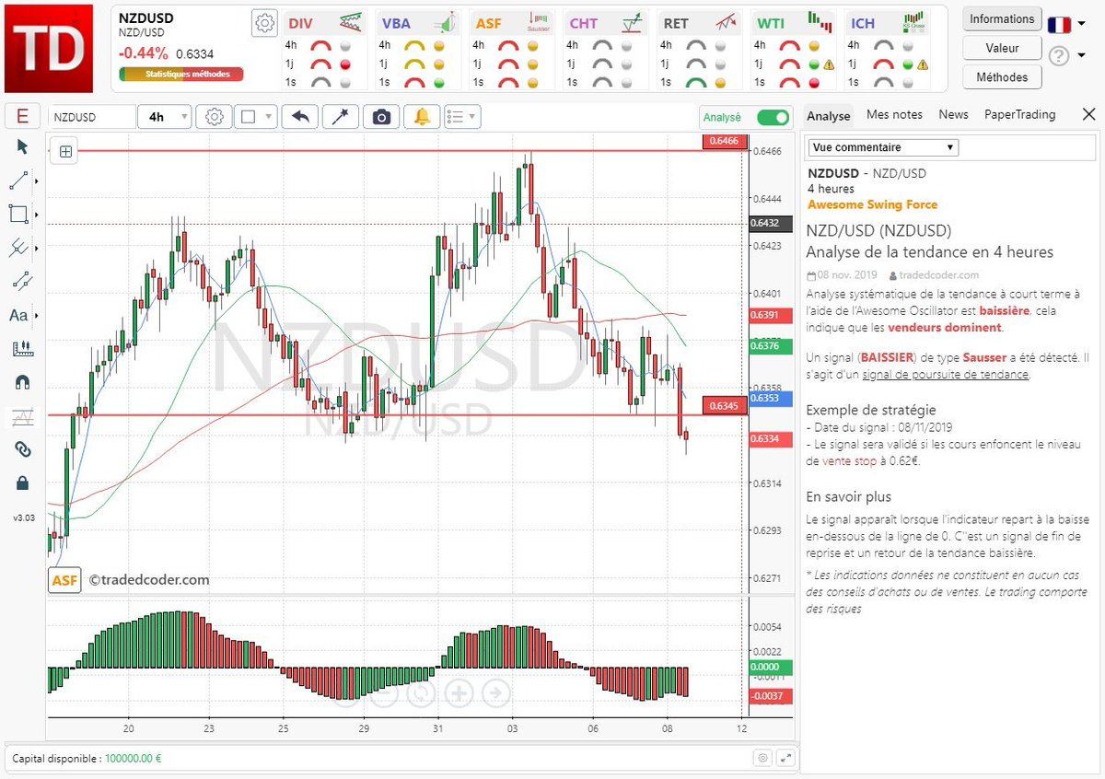
Task: Click the Informations button
Action: [1002, 18]
